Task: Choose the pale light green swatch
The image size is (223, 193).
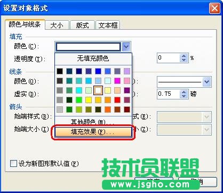Action: 89,90
